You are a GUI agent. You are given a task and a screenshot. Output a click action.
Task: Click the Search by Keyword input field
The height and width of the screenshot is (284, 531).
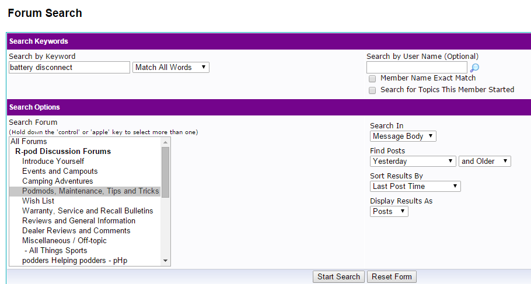coord(69,68)
